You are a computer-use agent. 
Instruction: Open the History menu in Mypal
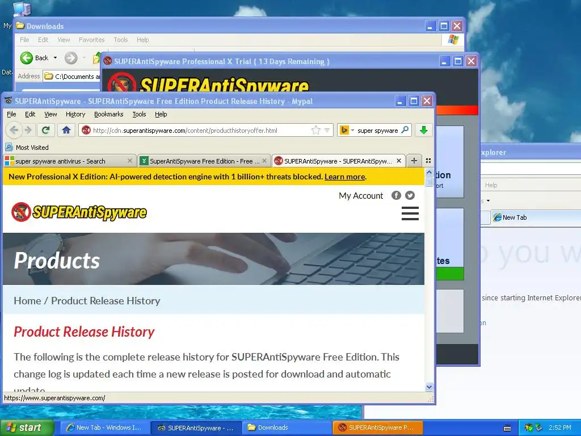(x=75, y=114)
